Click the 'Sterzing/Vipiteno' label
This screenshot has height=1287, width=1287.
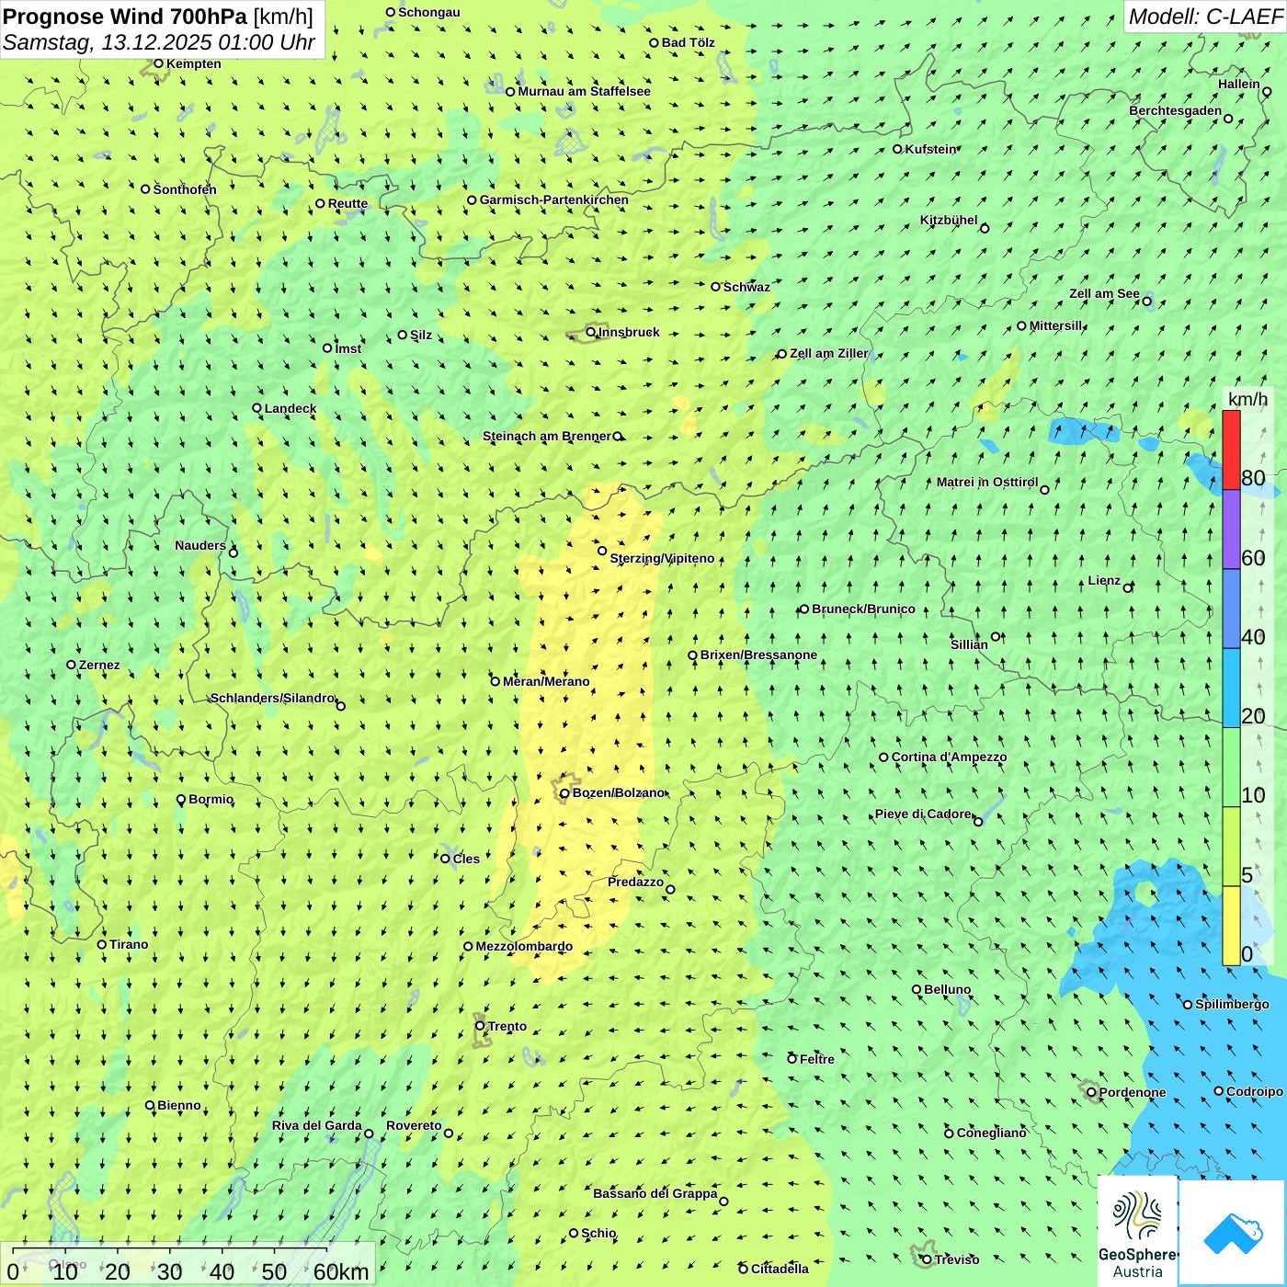point(662,558)
